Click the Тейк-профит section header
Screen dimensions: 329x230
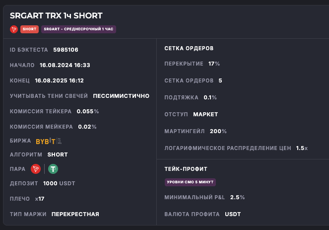click(x=186, y=169)
